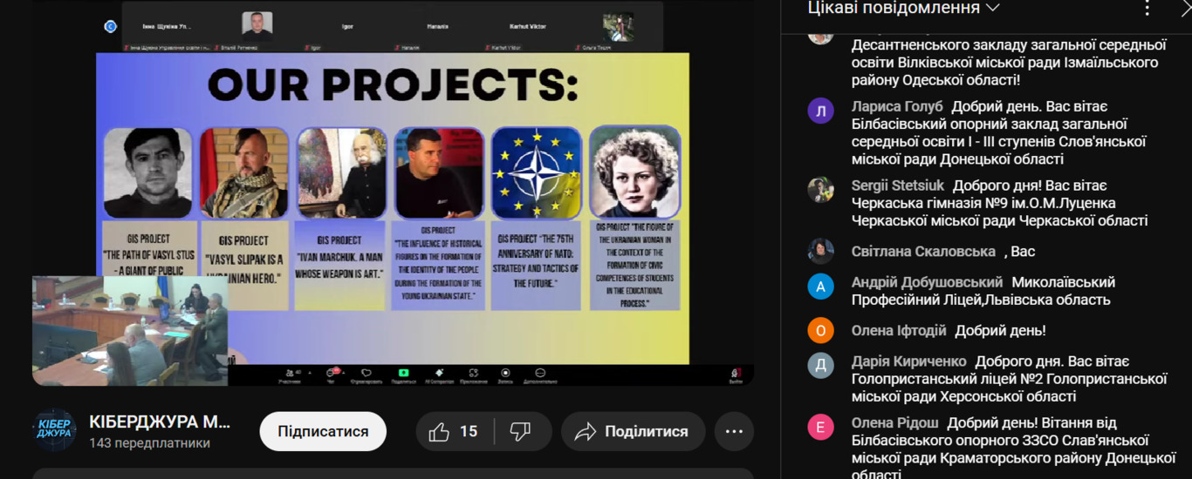Image resolution: width=1192 pixels, height=479 pixels.
Task: Open КІБЕРДЖУРА channel name link
Action: point(160,422)
